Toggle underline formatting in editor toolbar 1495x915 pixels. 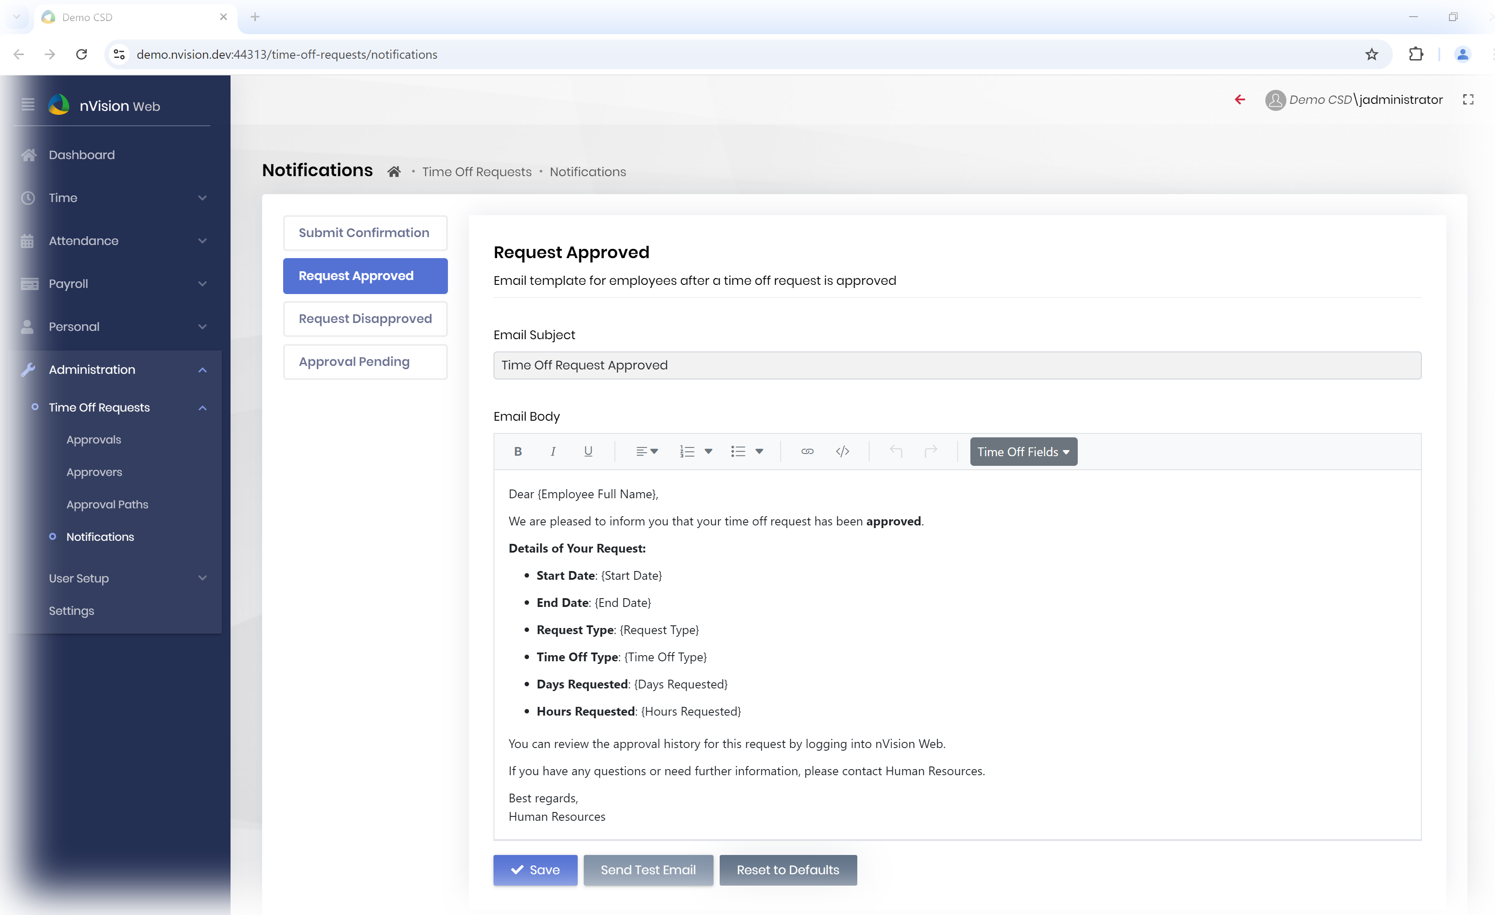coord(588,451)
